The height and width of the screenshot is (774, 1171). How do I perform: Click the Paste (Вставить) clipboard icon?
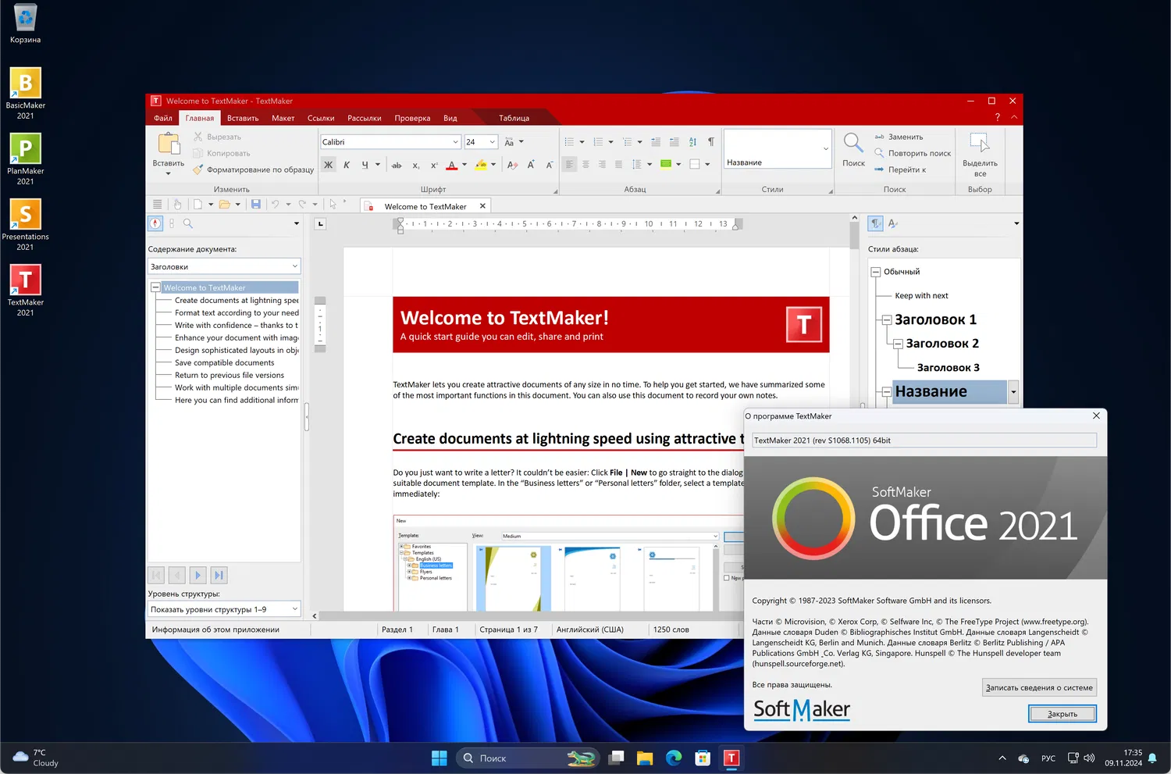(168, 144)
